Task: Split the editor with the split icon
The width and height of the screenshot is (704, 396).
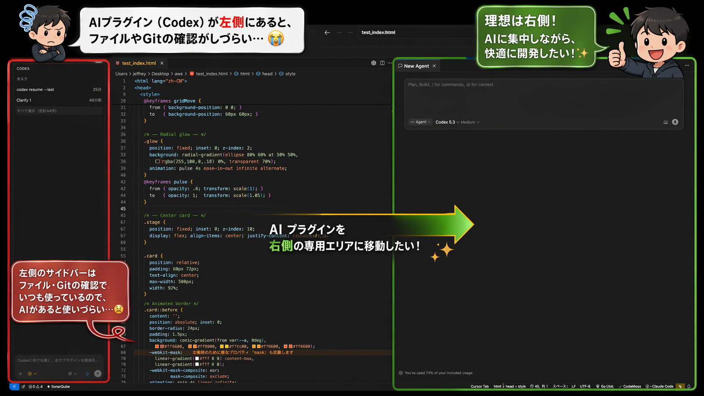Action: 382,63
